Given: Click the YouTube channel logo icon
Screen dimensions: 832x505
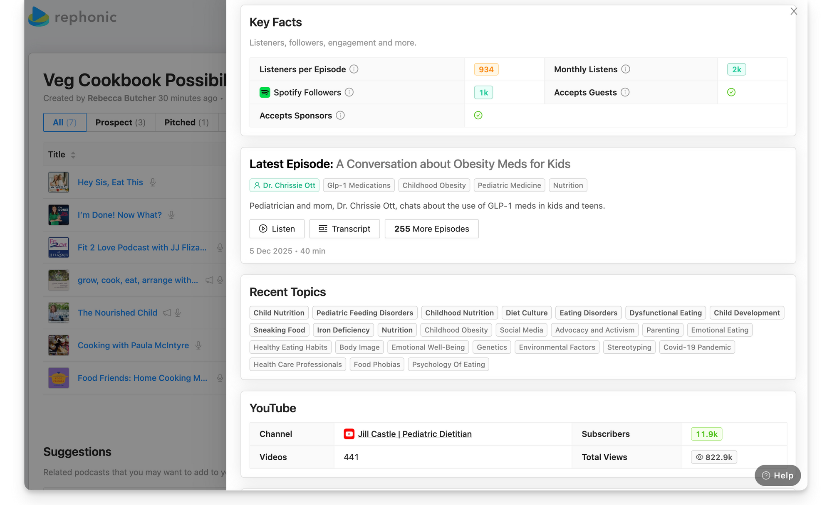Looking at the screenshot, I should [x=349, y=434].
